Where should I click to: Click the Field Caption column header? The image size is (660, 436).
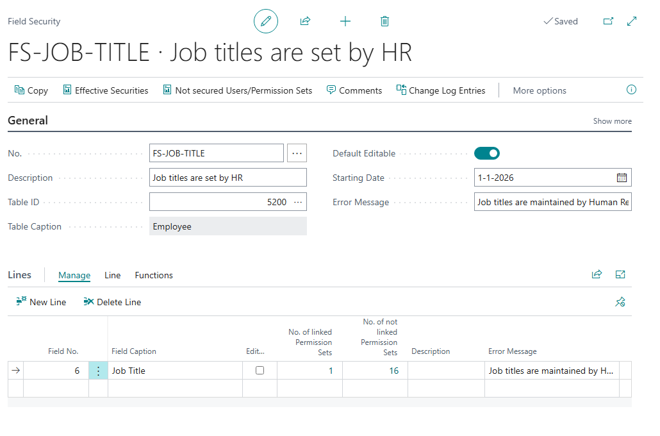pos(134,351)
